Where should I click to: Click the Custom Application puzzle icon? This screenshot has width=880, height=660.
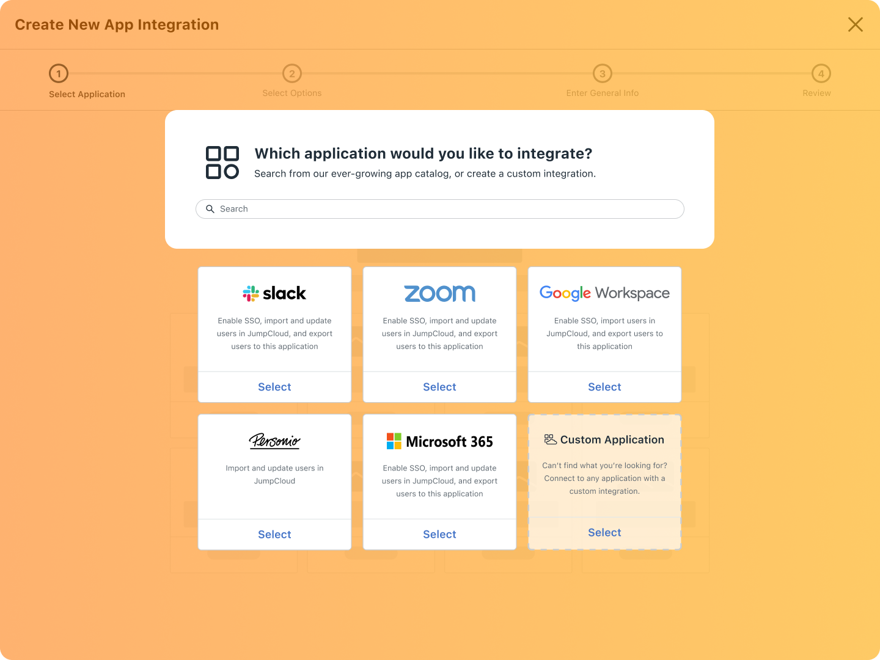pos(549,439)
